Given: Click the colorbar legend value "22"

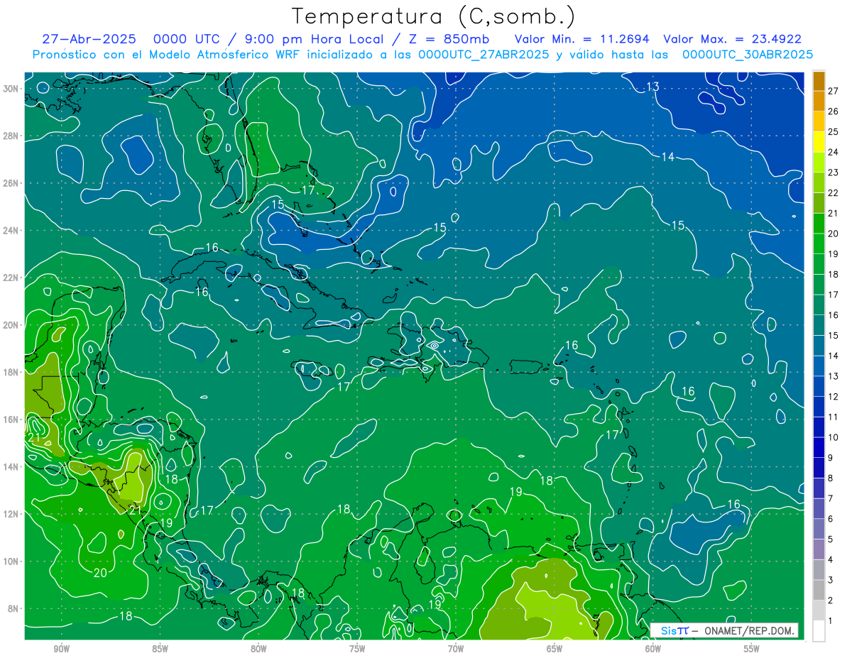Looking at the screenshot, I should [833, 192].
